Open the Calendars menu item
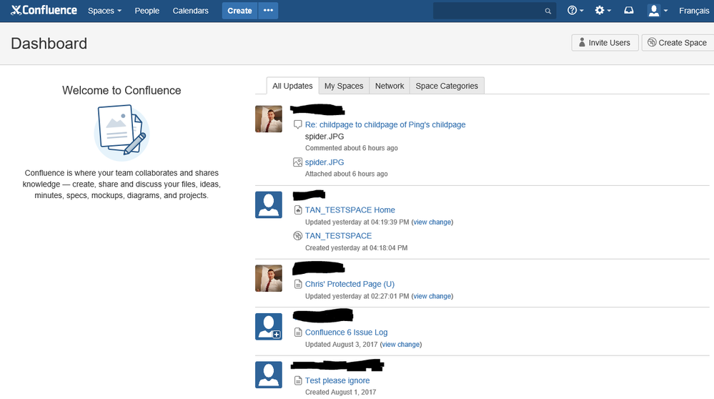 [190, 11]
